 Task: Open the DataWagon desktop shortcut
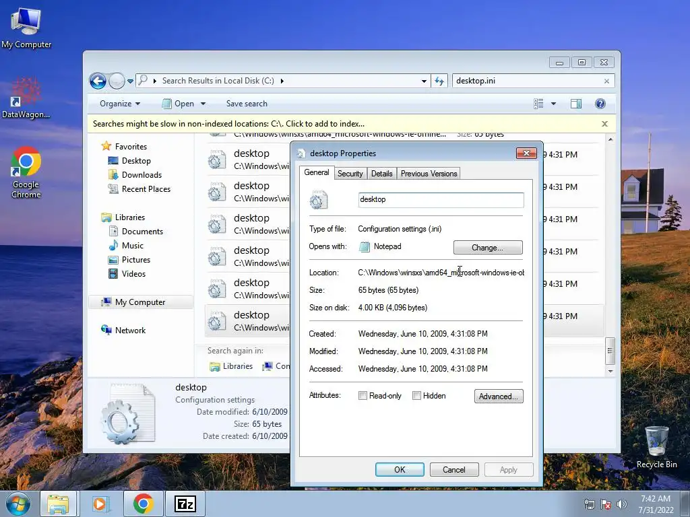pos(26,98)
